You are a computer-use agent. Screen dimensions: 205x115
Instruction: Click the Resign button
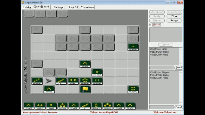pos(174,20)
